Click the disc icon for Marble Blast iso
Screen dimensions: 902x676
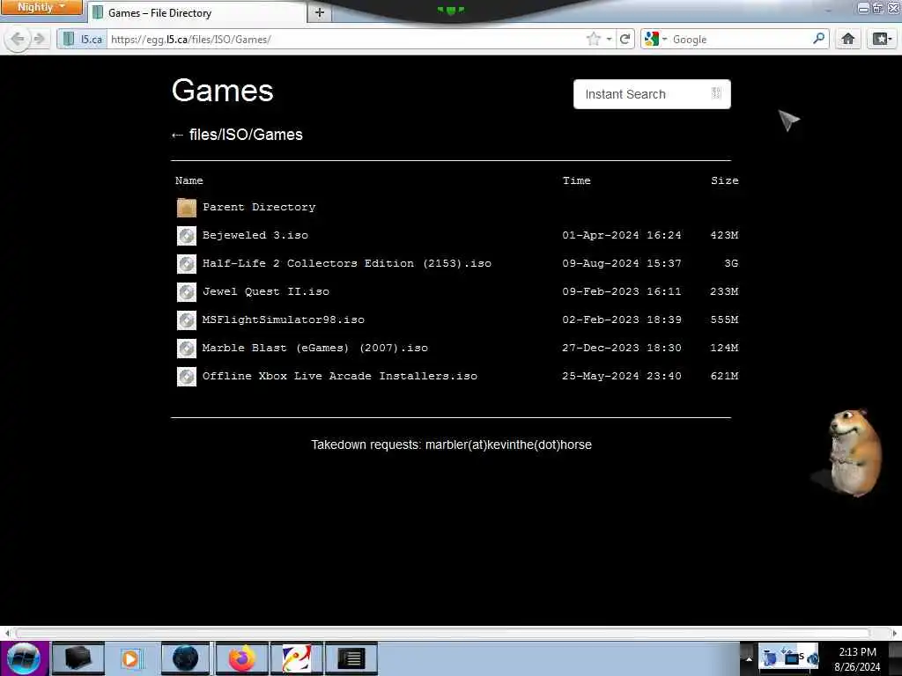[x=187, y=349]
